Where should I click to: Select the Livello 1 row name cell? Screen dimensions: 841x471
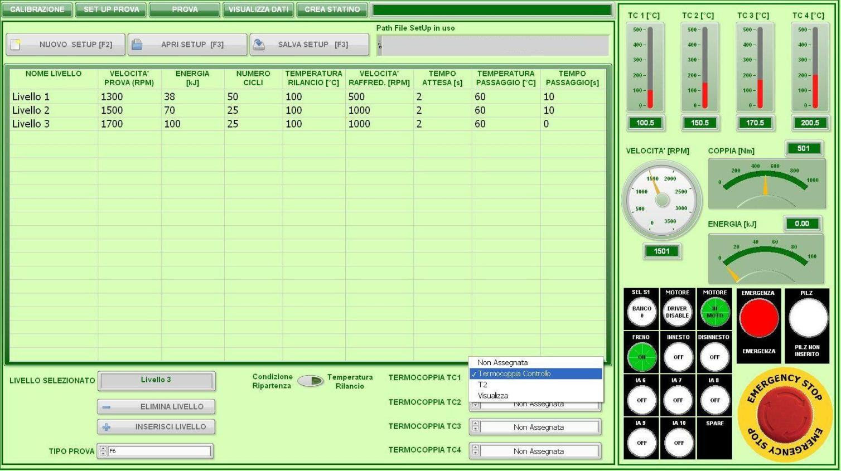[x=54, y=97]
